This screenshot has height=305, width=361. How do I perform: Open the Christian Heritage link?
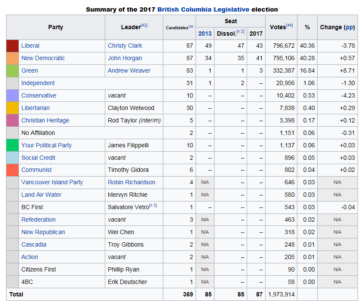point(46,120)
